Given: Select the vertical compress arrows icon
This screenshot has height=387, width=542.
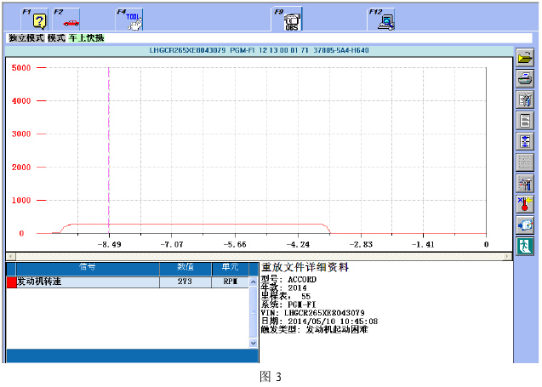Looking at the screenshot, I should tap(525, 141).
